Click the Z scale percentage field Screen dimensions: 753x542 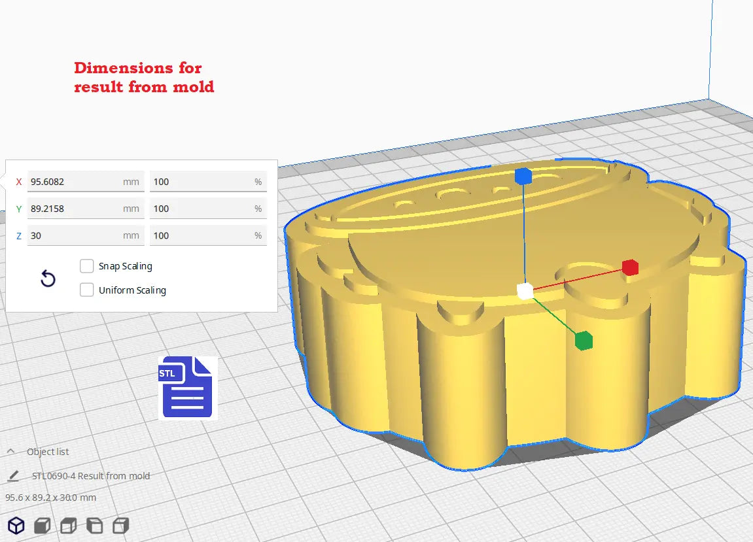(x=207, y=235)
